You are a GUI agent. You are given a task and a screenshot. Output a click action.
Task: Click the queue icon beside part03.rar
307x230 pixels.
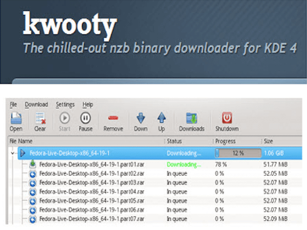[x=33, y=183]
